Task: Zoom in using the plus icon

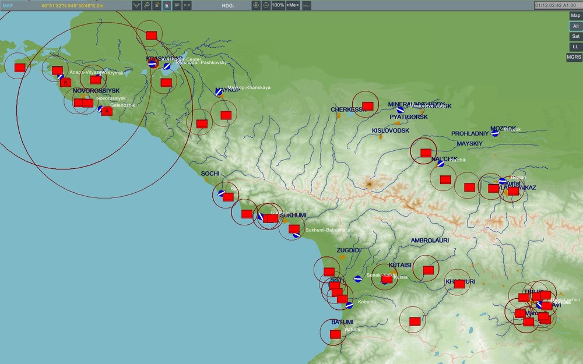Action: (256, 5)
